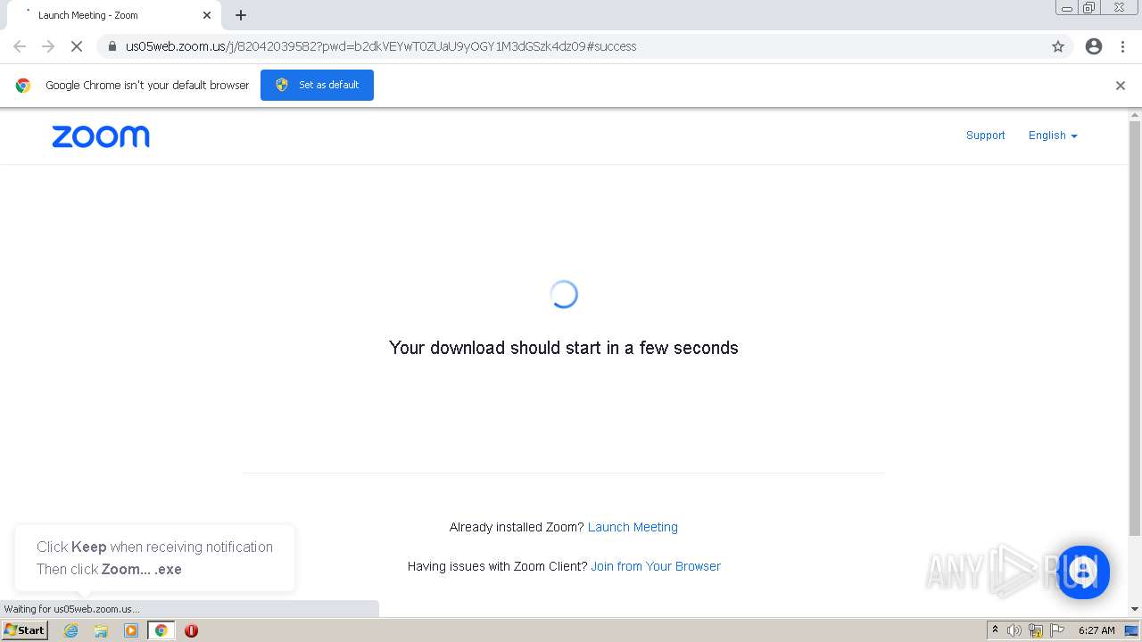Open the media player taskbar icon
1142x642 pixels.
coord(131,630)
